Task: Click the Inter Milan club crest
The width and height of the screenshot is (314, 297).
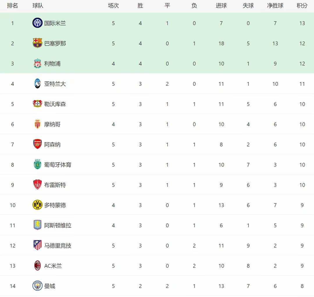Action: 38,23
